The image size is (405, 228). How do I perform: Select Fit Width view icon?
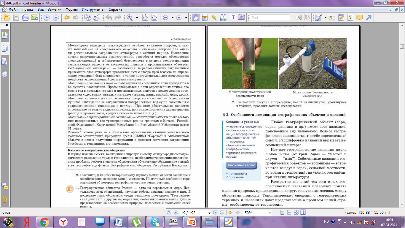point(154,18)
